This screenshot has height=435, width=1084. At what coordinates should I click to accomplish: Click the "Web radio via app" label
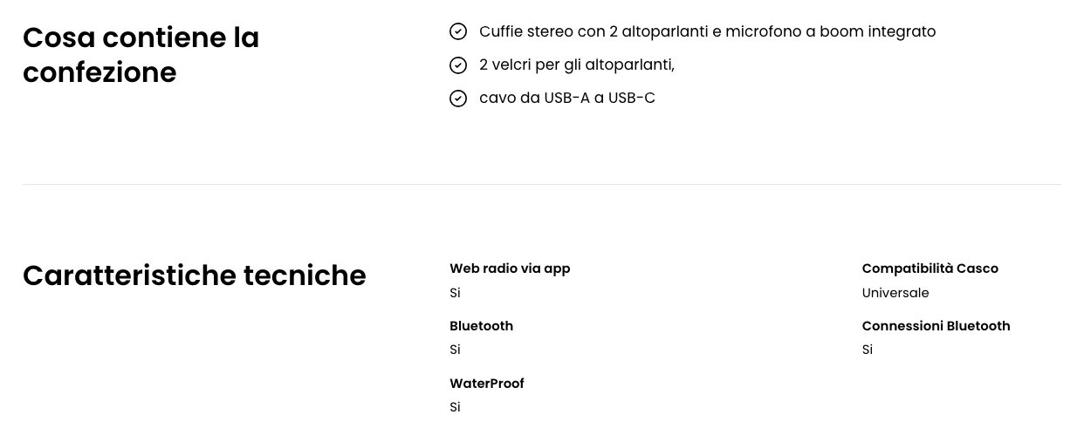point(510,268)
